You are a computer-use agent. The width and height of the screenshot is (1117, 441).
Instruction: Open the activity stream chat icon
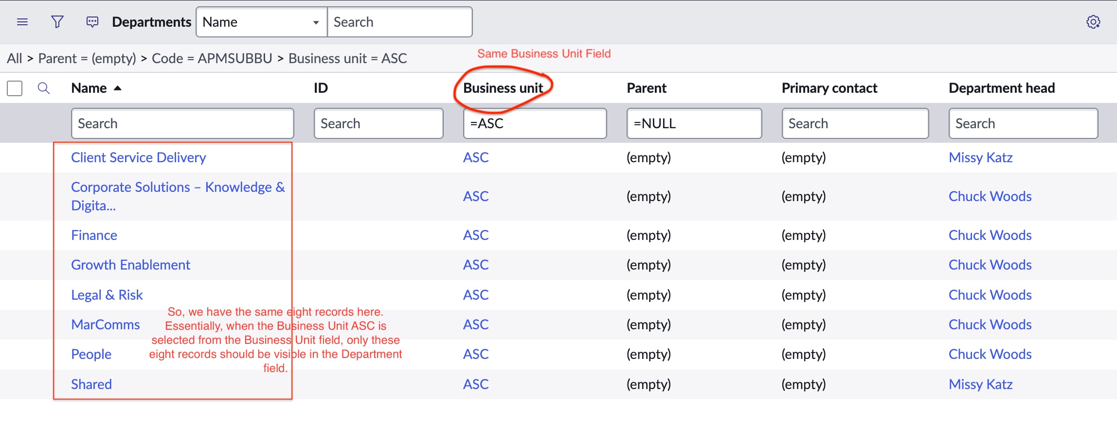[x=92, y=22]
